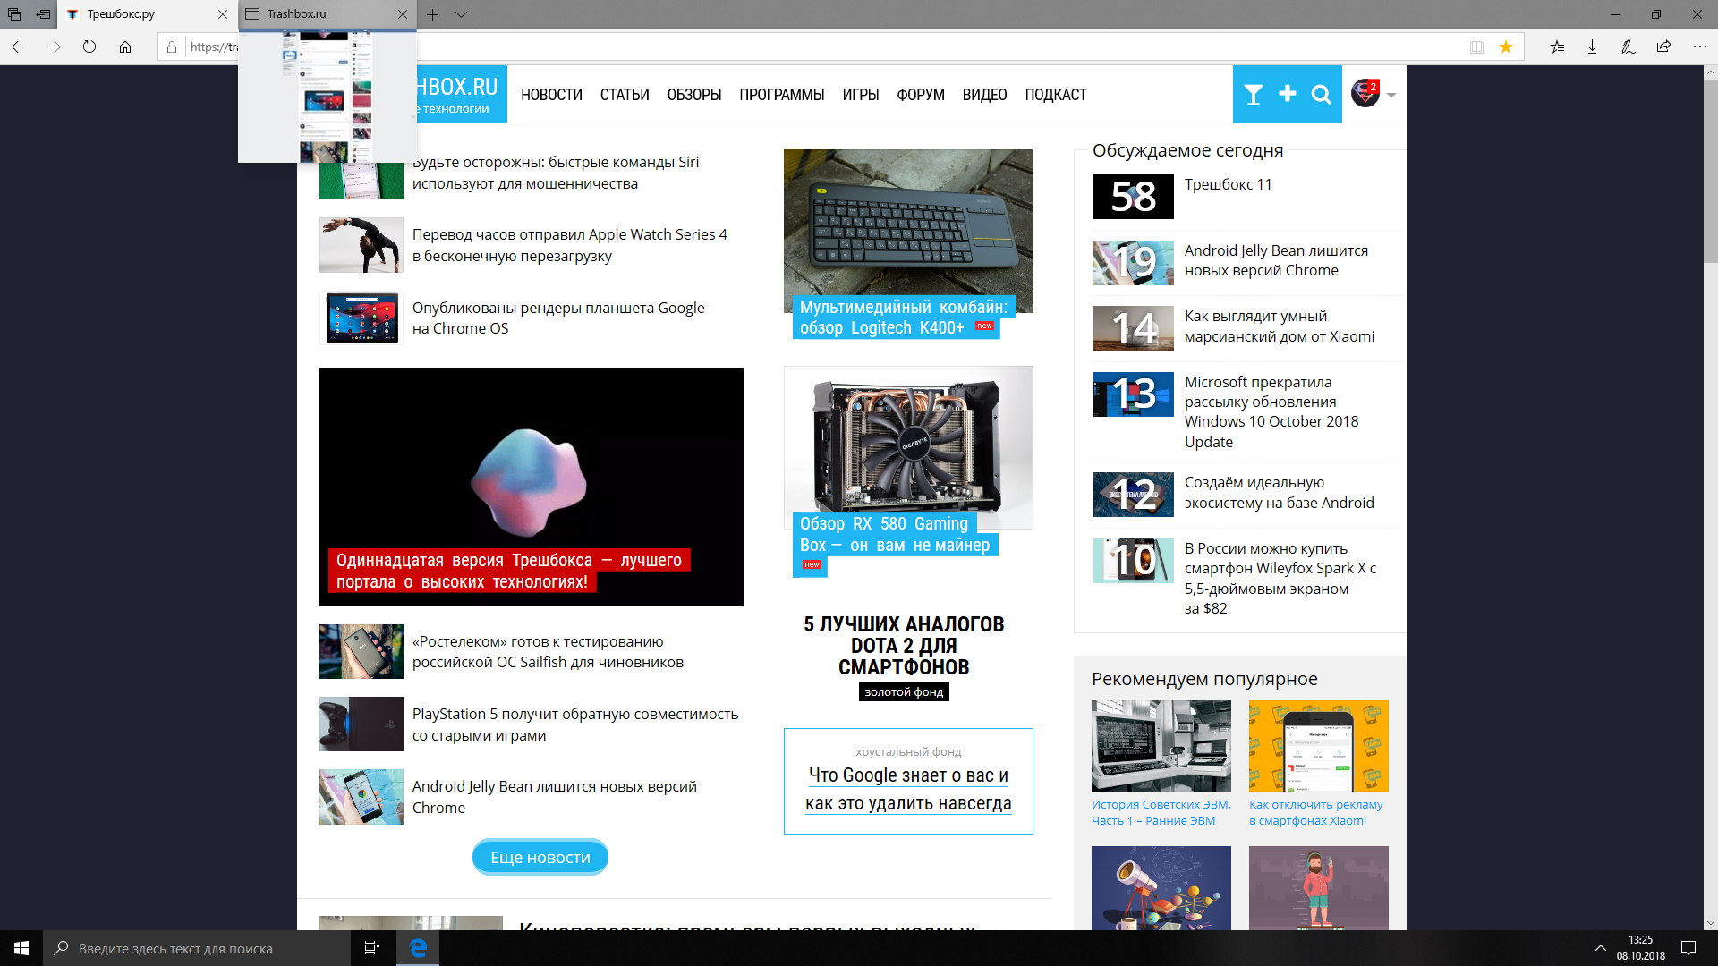Click the filter funnel icon on site header
The height and width of the screenshot is (966, 1718).
(x=1254, y=94)
